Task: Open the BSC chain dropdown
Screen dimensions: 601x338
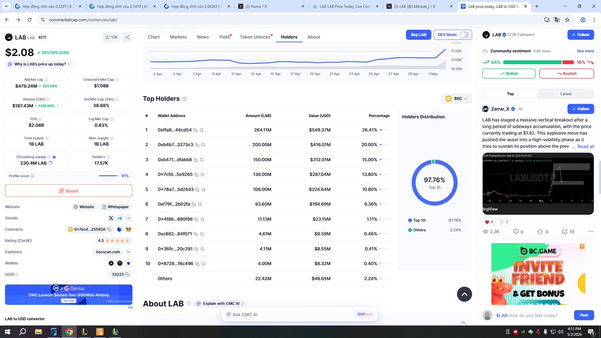Action: click(x=457, y=99)
